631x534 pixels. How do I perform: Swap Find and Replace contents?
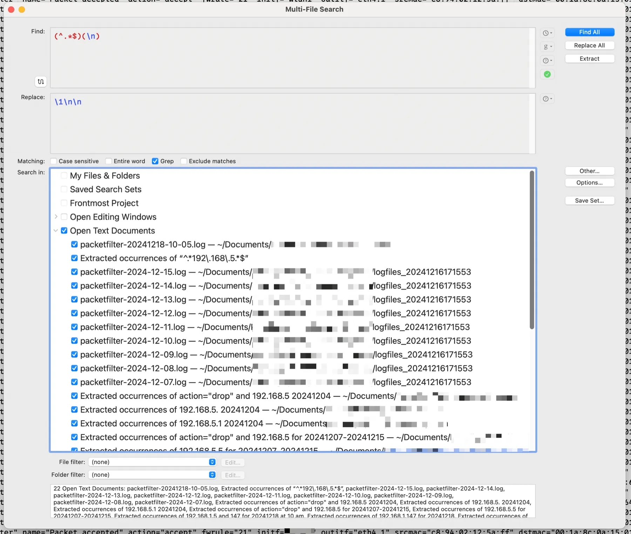coord(41,81)
